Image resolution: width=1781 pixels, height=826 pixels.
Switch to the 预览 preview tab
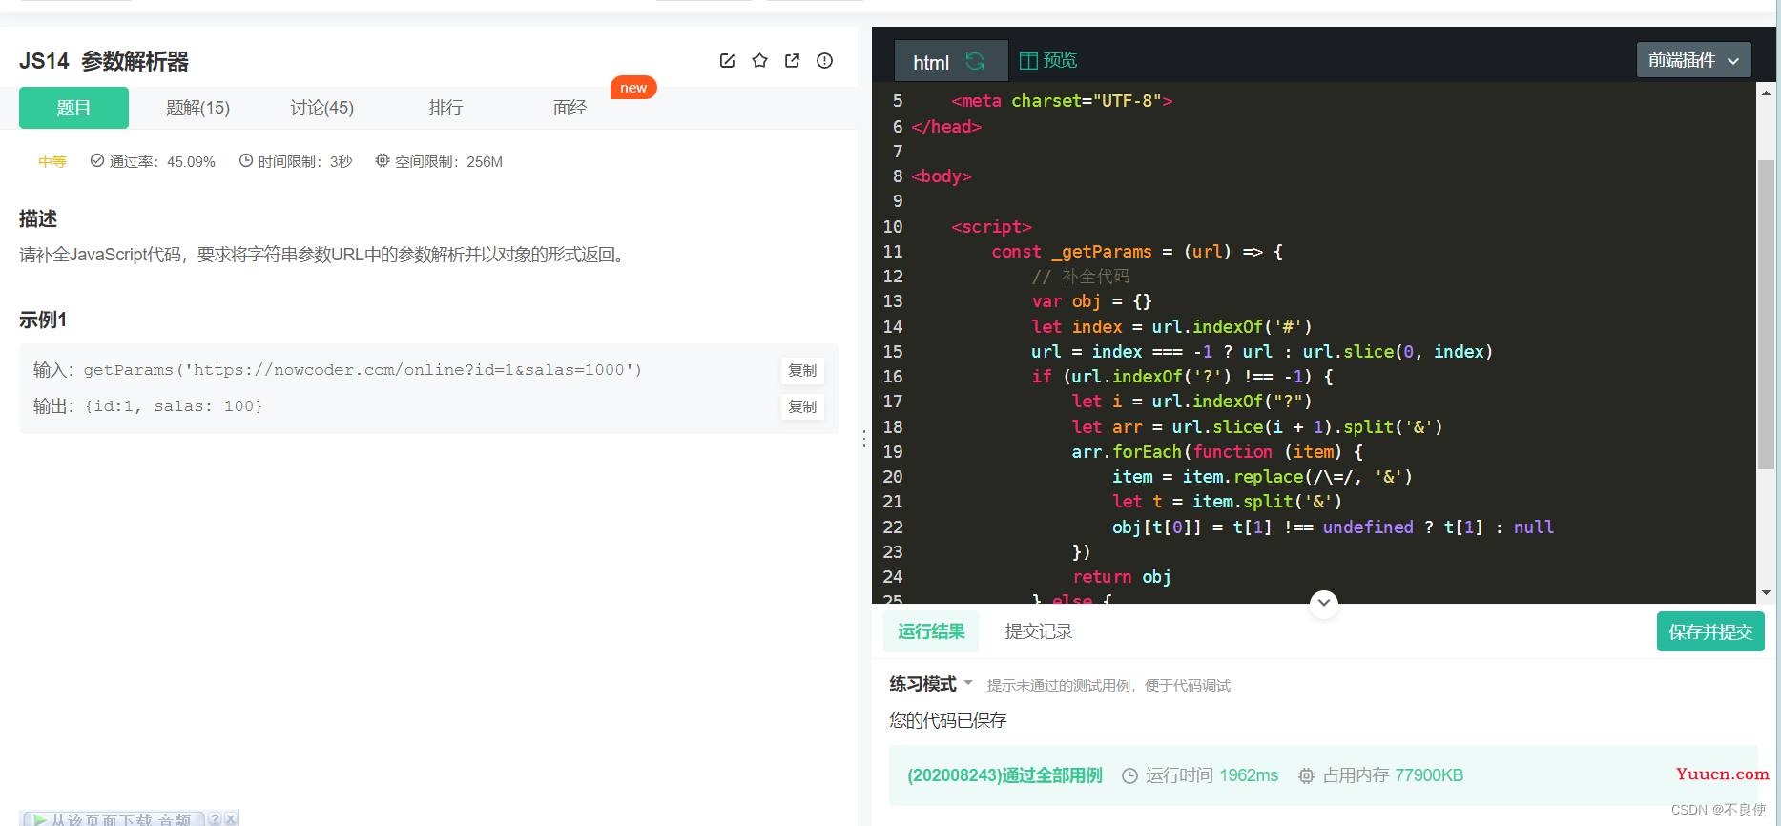[x=1048, y=61]
